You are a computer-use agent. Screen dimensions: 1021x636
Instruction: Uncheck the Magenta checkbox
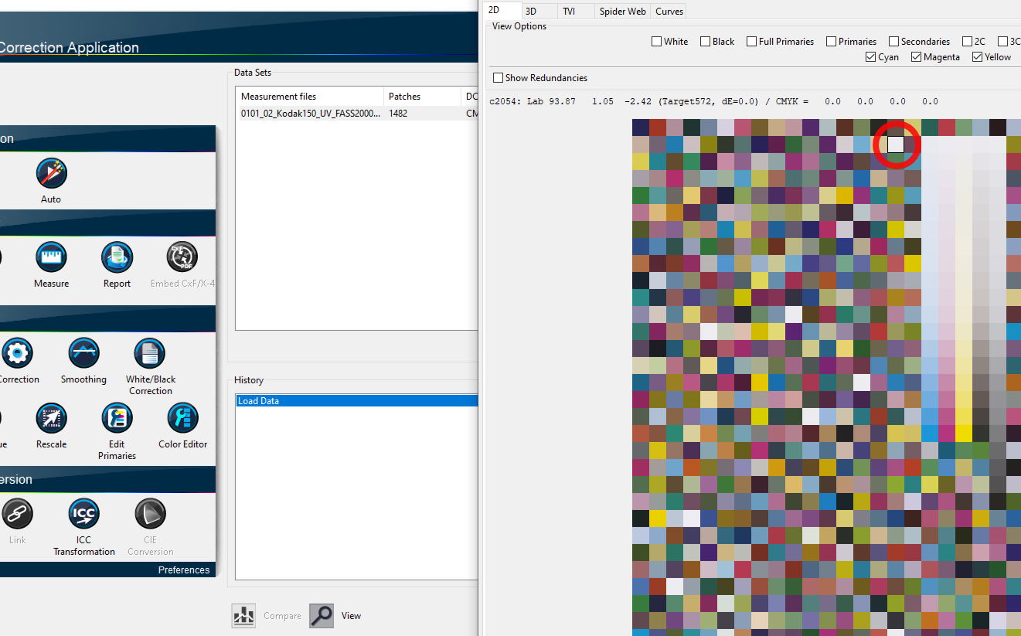coord(917,57)
